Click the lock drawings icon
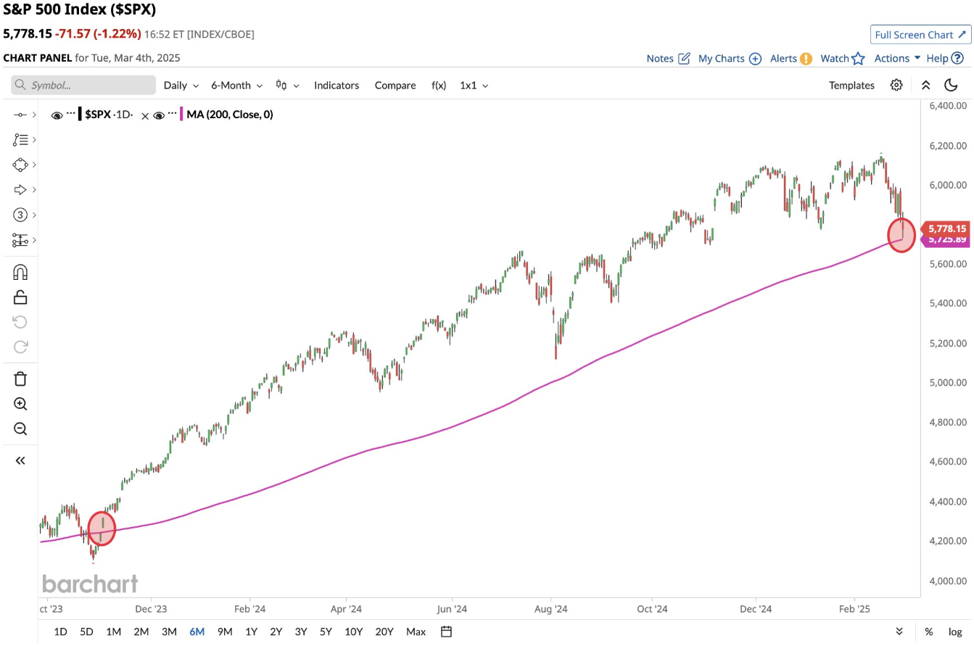974x646 pixels. (x=20, y=297)
